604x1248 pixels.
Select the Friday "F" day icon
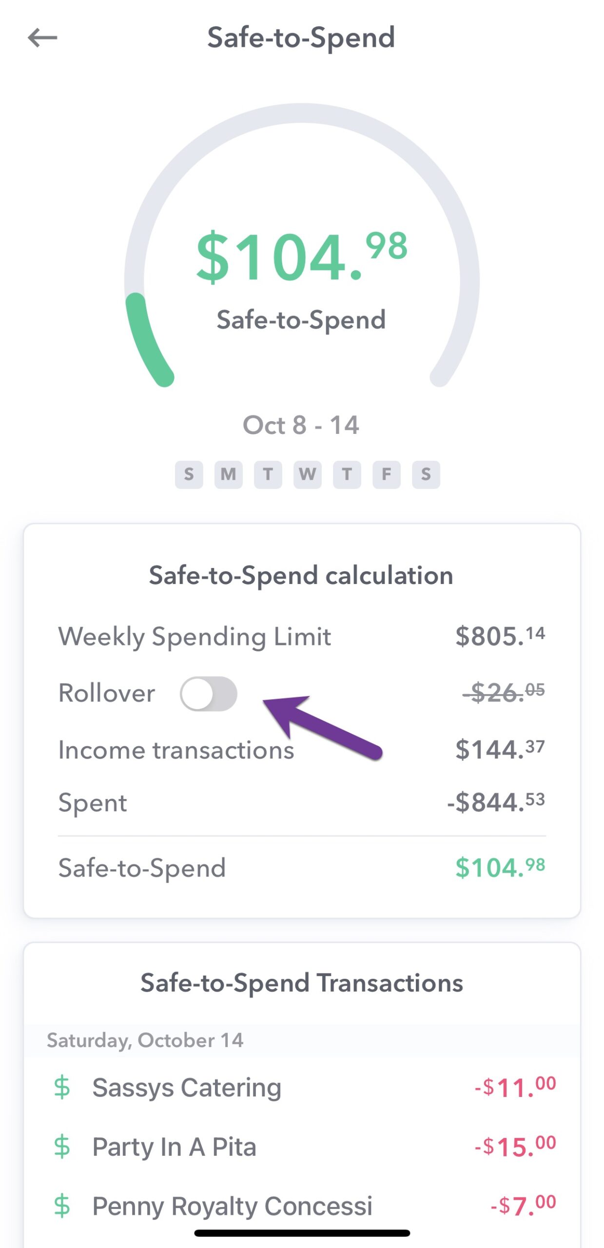pyautogui.click(x=386, y=473)
